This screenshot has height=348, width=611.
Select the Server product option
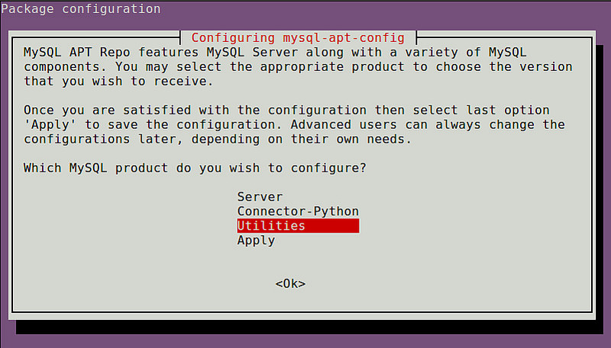(x=260, y=197)
